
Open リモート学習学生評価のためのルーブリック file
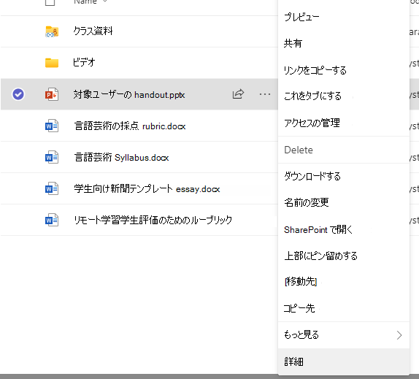(153, 221)
